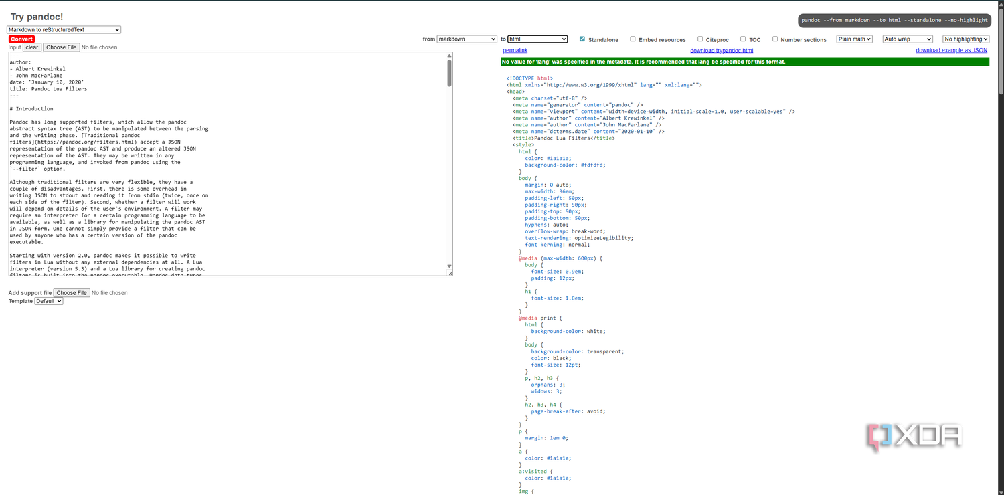This screenshot has height=495, width=1004.
Task: Click the 'background-color: #fdfdfd;' output line
Action: [x=566, y=165]
